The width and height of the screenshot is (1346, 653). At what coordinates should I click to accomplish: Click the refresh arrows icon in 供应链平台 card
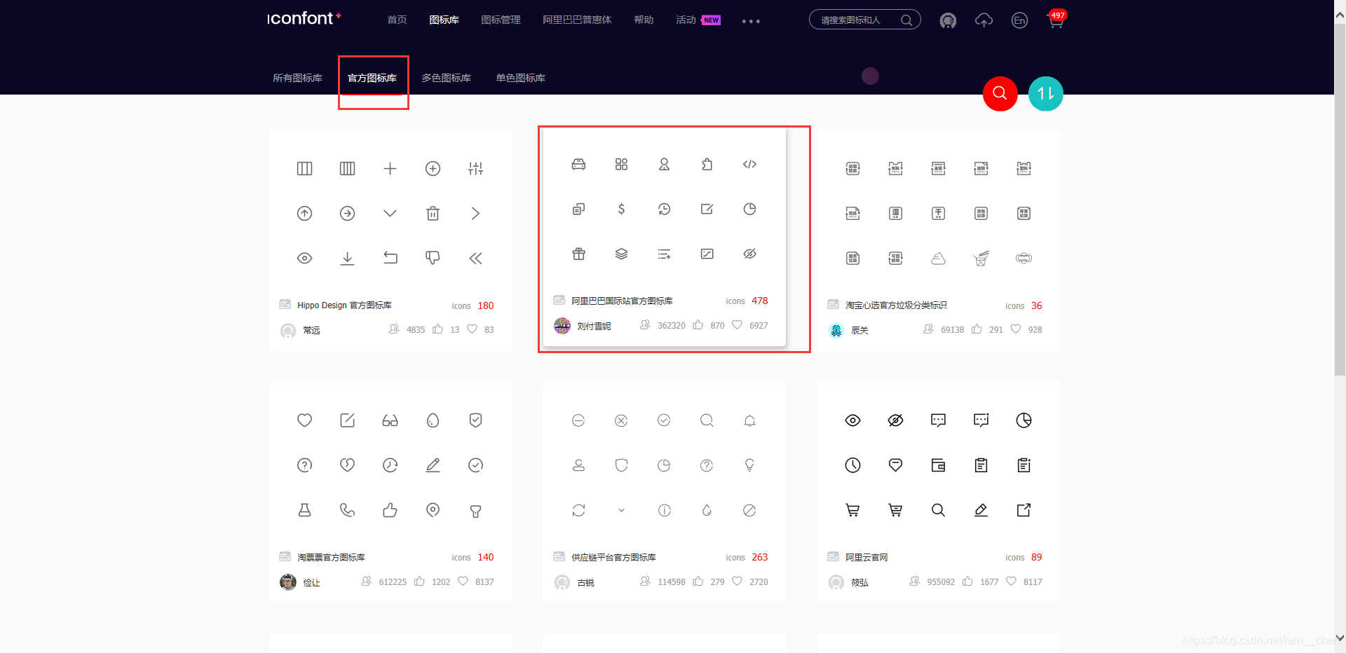(x=578, y=510)
